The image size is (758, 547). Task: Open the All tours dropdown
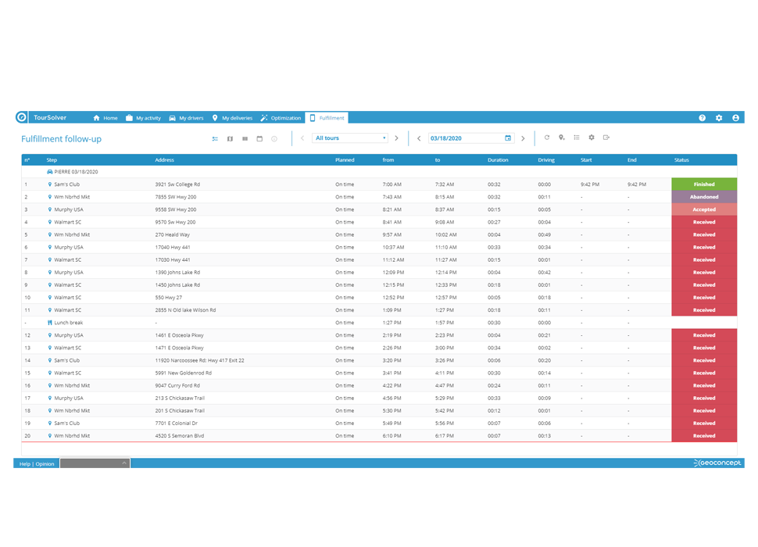(350, 138)
